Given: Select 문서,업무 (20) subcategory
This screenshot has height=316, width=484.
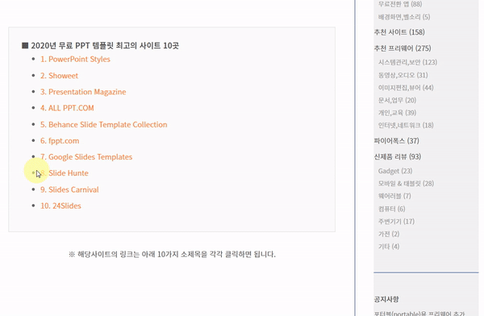Looking at the screenshot, I should click(397, 100).
